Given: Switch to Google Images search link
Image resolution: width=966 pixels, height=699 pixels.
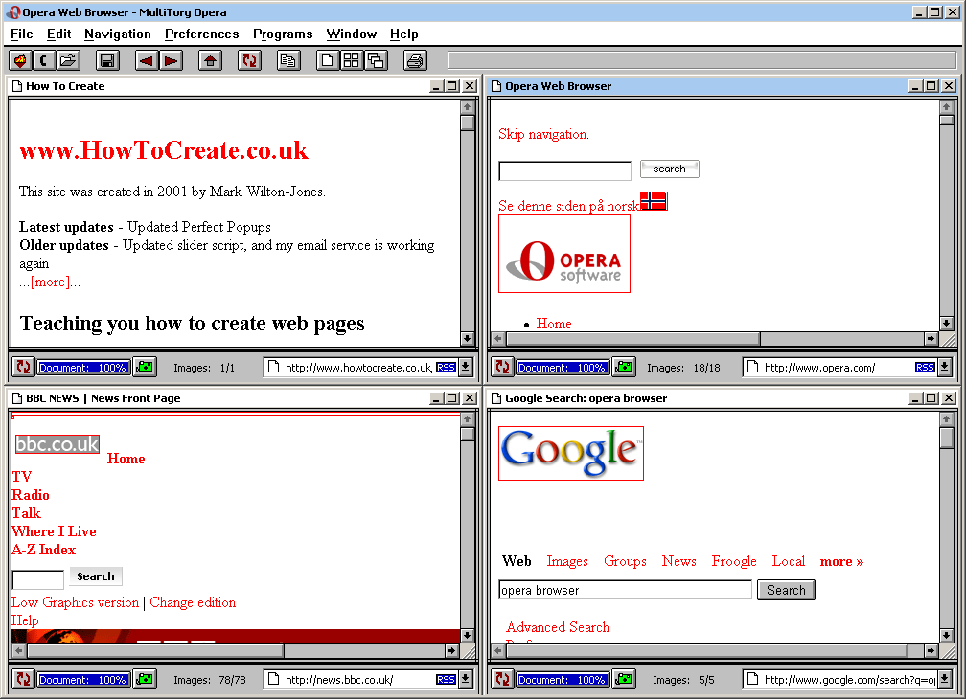Looking at the screenshot, I should click(567, 561).
